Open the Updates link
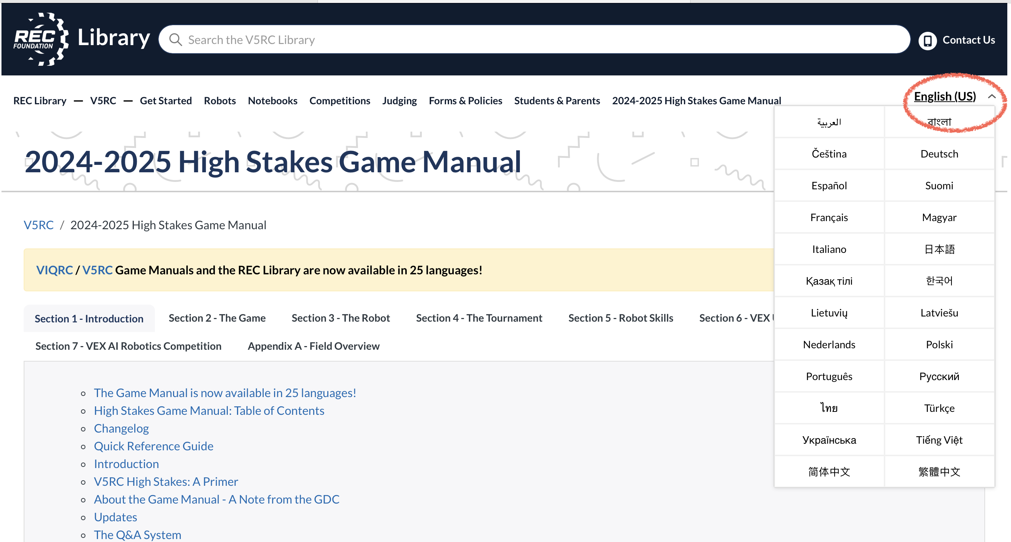The height and width of the screenshot is (542, 1011). coord(115,517)
